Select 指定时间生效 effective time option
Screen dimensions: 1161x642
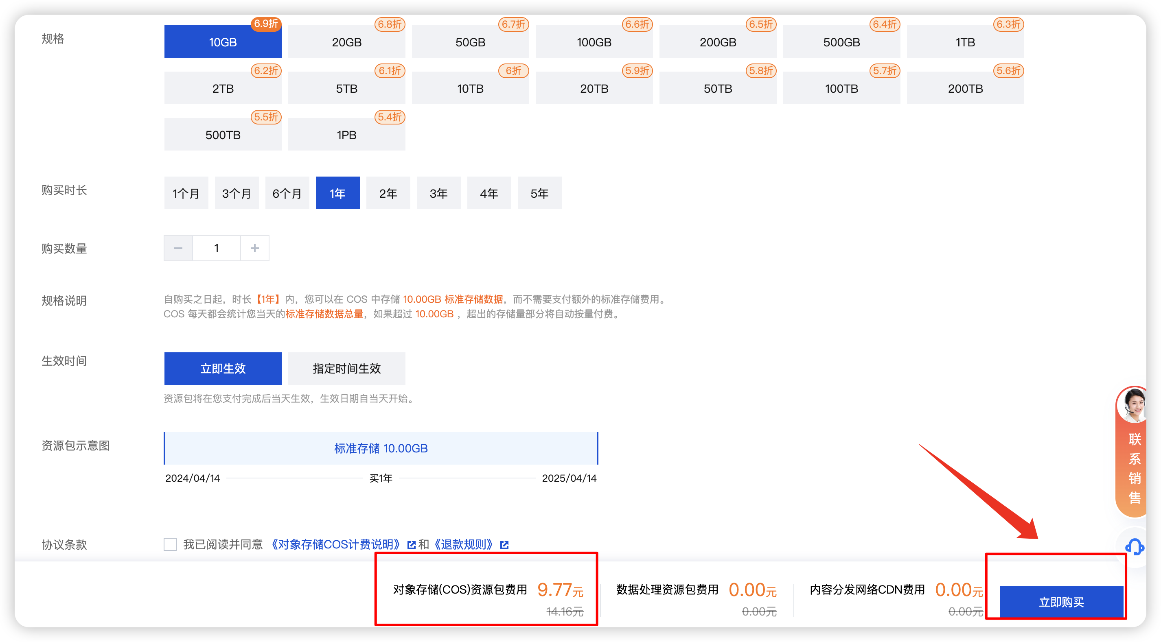[346, 369]
